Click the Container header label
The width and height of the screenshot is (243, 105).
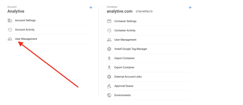pos(112,7)
